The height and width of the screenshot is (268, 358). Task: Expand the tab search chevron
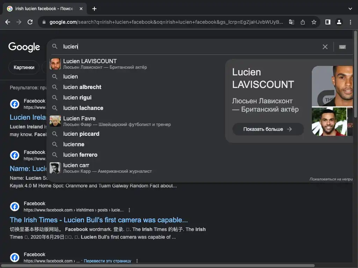coord(350,9)
